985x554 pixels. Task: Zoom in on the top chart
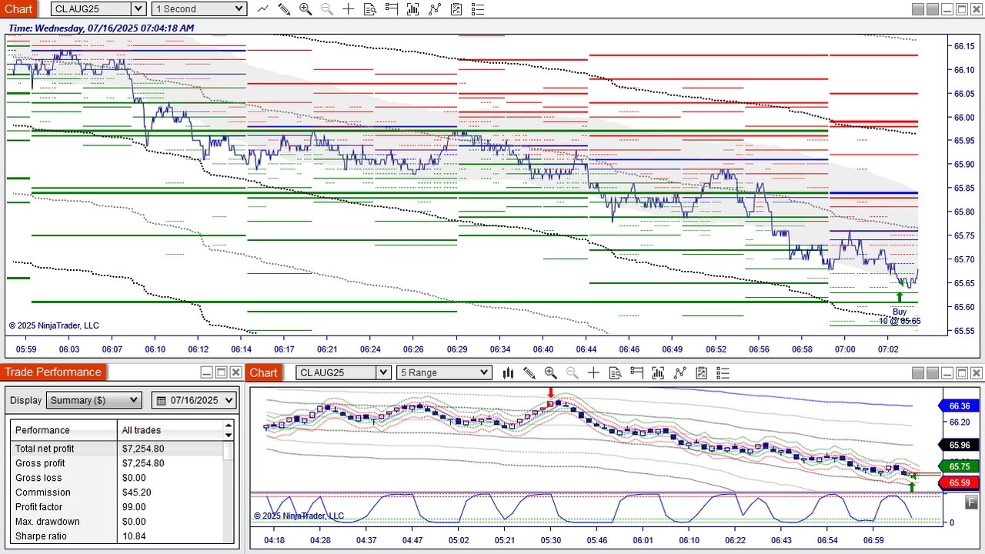point(306,9)
